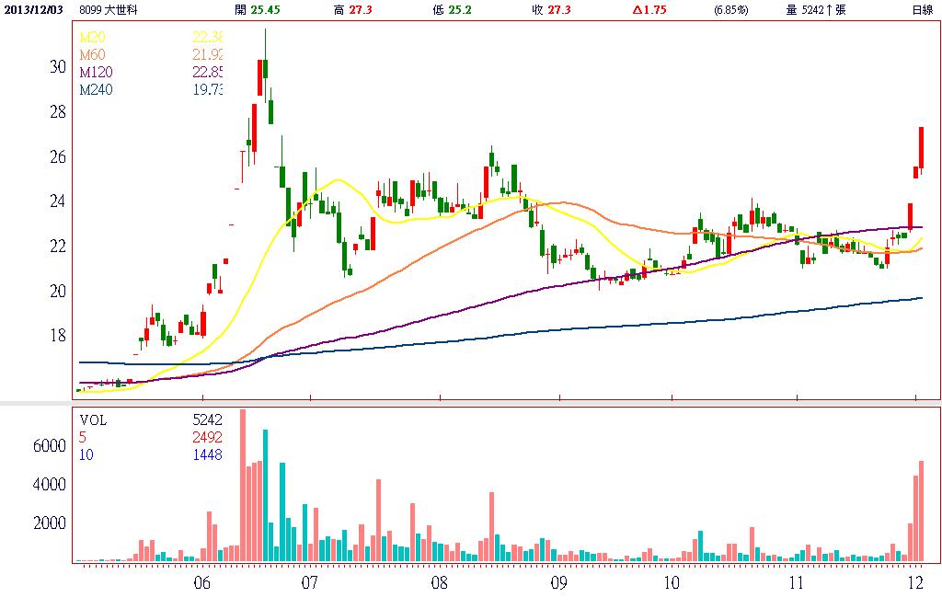Viewport: 942px width, 609px height.
Task: Click the tallest volume bar in June
Action: (243, 485)
